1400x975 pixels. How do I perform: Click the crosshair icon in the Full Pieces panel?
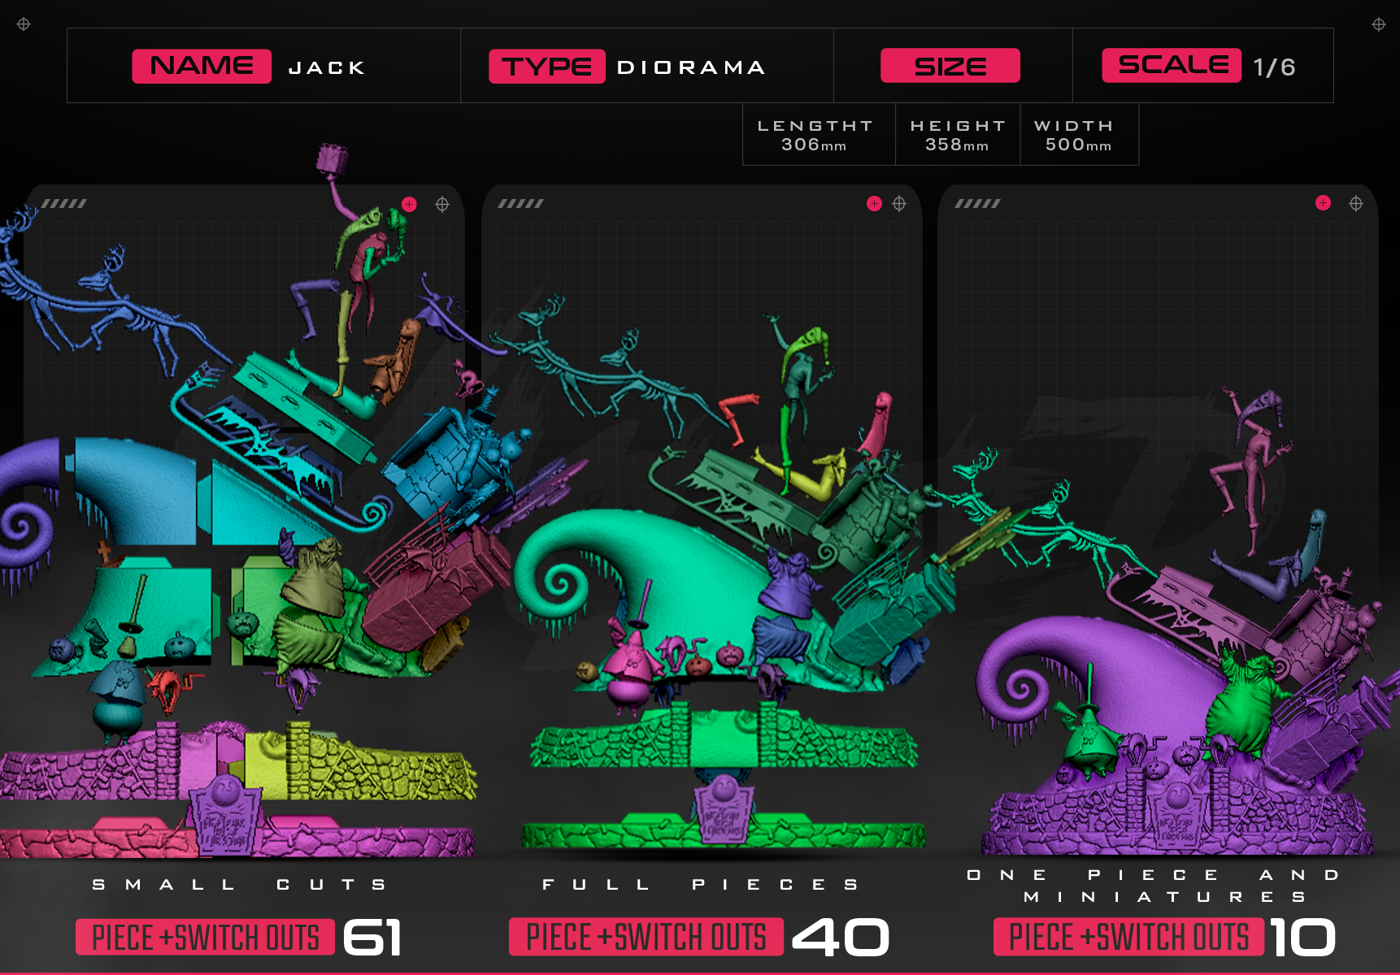click(x=899, y=203)
